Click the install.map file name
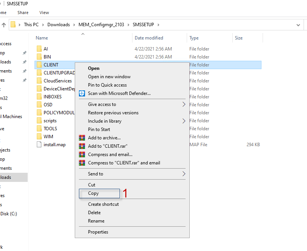The width and height of the screenshot is (307, 251). point(54,145)
